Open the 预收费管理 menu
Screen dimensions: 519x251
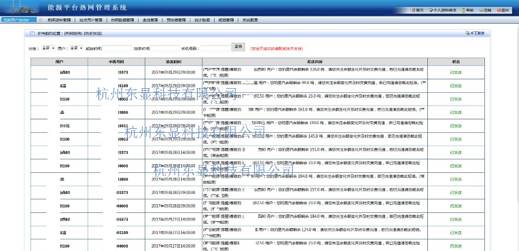pyautogui.click(x=176, y=20)
